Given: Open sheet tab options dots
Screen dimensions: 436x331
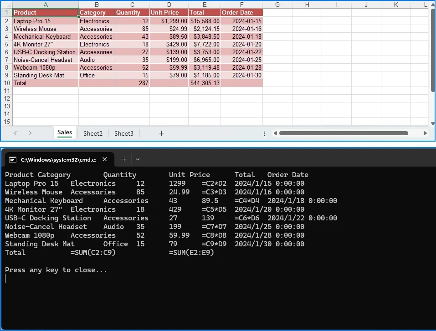Looking at the screenshot, I should (x=264, y=134).
